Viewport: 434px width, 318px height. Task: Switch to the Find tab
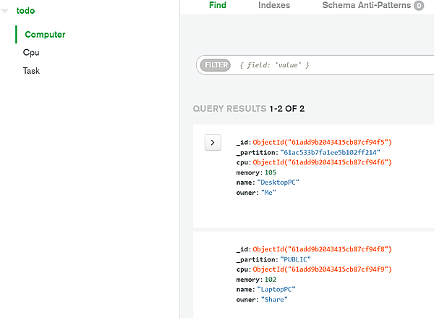[x=217, y=6]
